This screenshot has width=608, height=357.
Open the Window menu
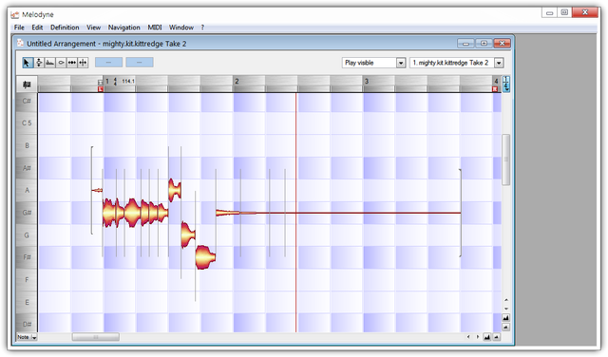tap(181, 28)
